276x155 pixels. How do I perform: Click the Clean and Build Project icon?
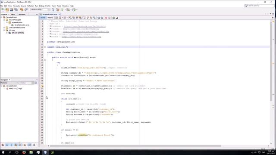click(58, 9)
